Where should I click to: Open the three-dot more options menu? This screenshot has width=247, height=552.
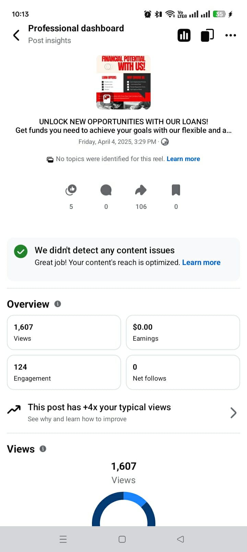coord(231,35)
